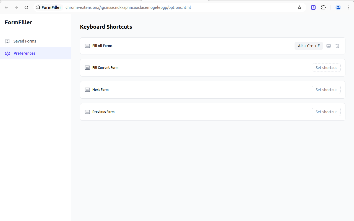Screen dimensions: 354x221
Task: Click the address bar URL
Action: (x=128, y=7)
